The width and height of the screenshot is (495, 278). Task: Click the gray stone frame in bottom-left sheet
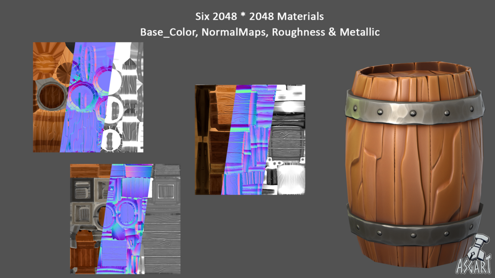[82, 190]
